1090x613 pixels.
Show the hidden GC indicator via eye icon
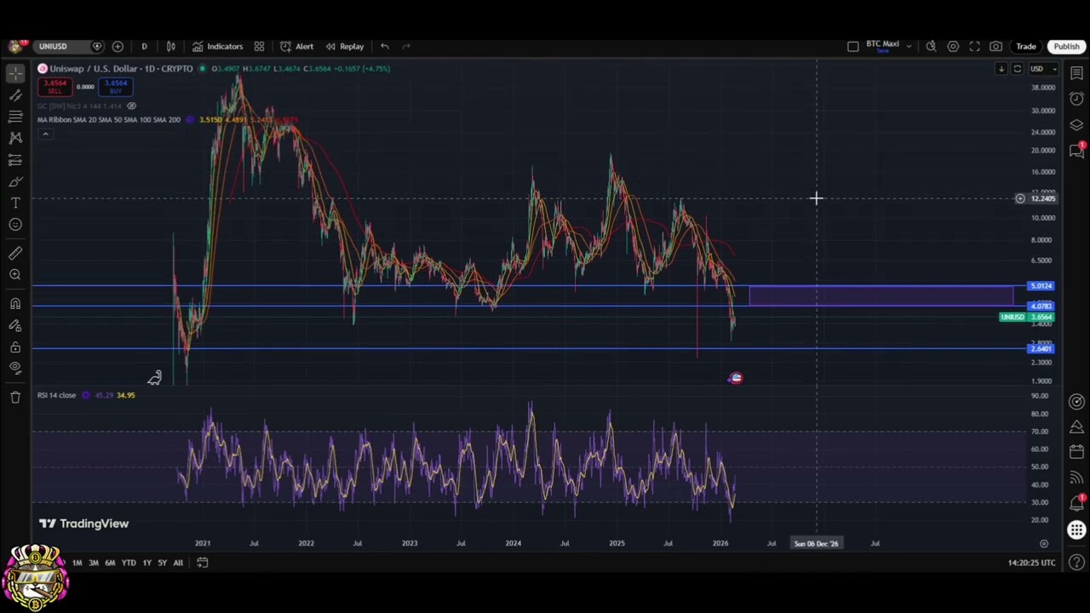pyautogui.click(x=131, y=106)
